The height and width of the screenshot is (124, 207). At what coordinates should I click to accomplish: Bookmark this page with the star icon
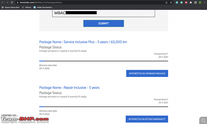click(171, 3)
